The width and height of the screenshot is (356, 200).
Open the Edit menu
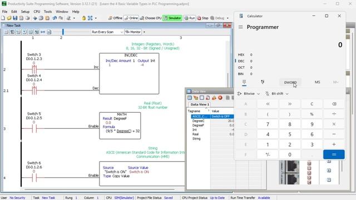pos(14,12)
